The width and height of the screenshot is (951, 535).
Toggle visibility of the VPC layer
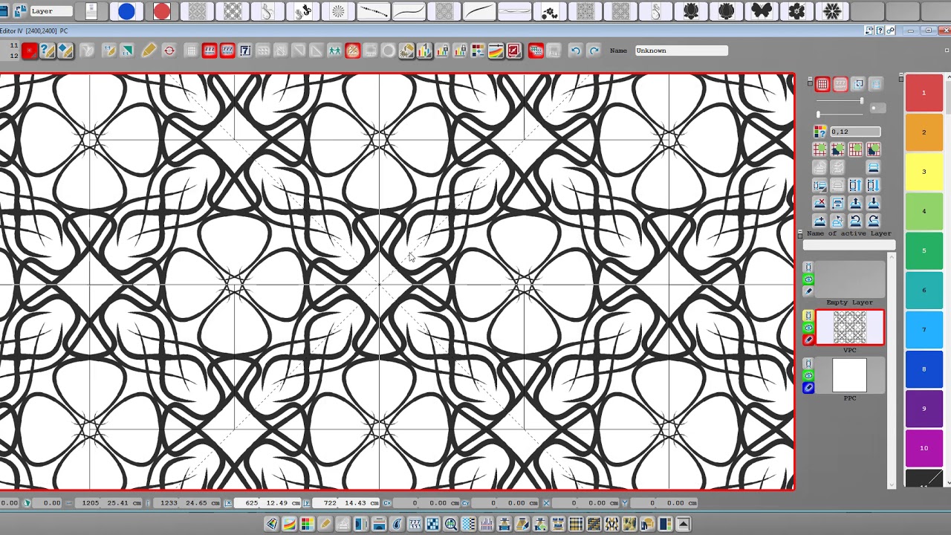coord(808,326)
